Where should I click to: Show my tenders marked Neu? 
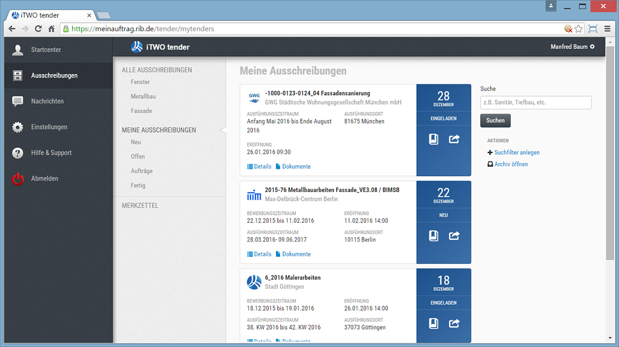click(x=136, y=142)
